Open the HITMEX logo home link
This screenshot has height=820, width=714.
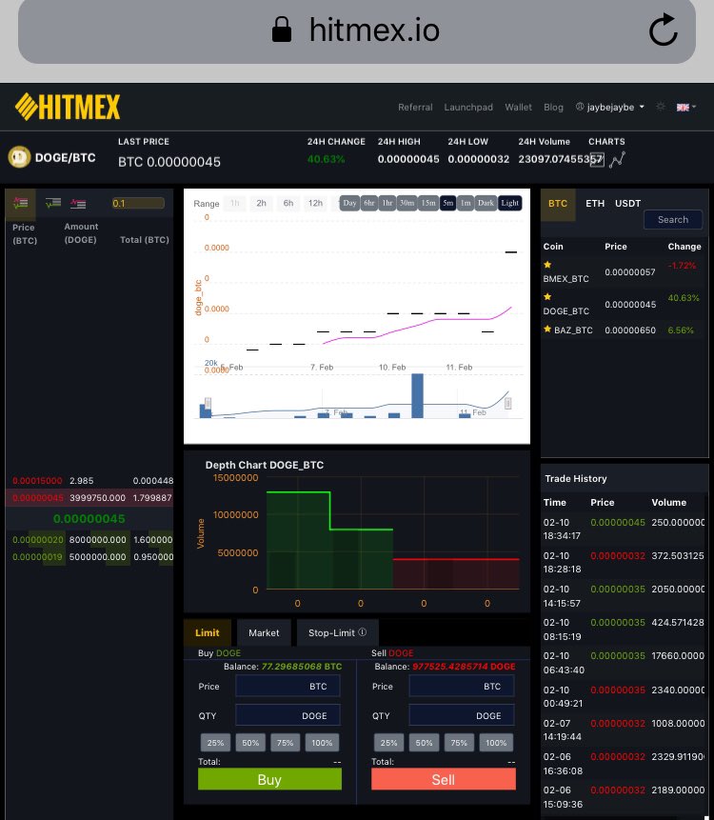coord(68,107)
